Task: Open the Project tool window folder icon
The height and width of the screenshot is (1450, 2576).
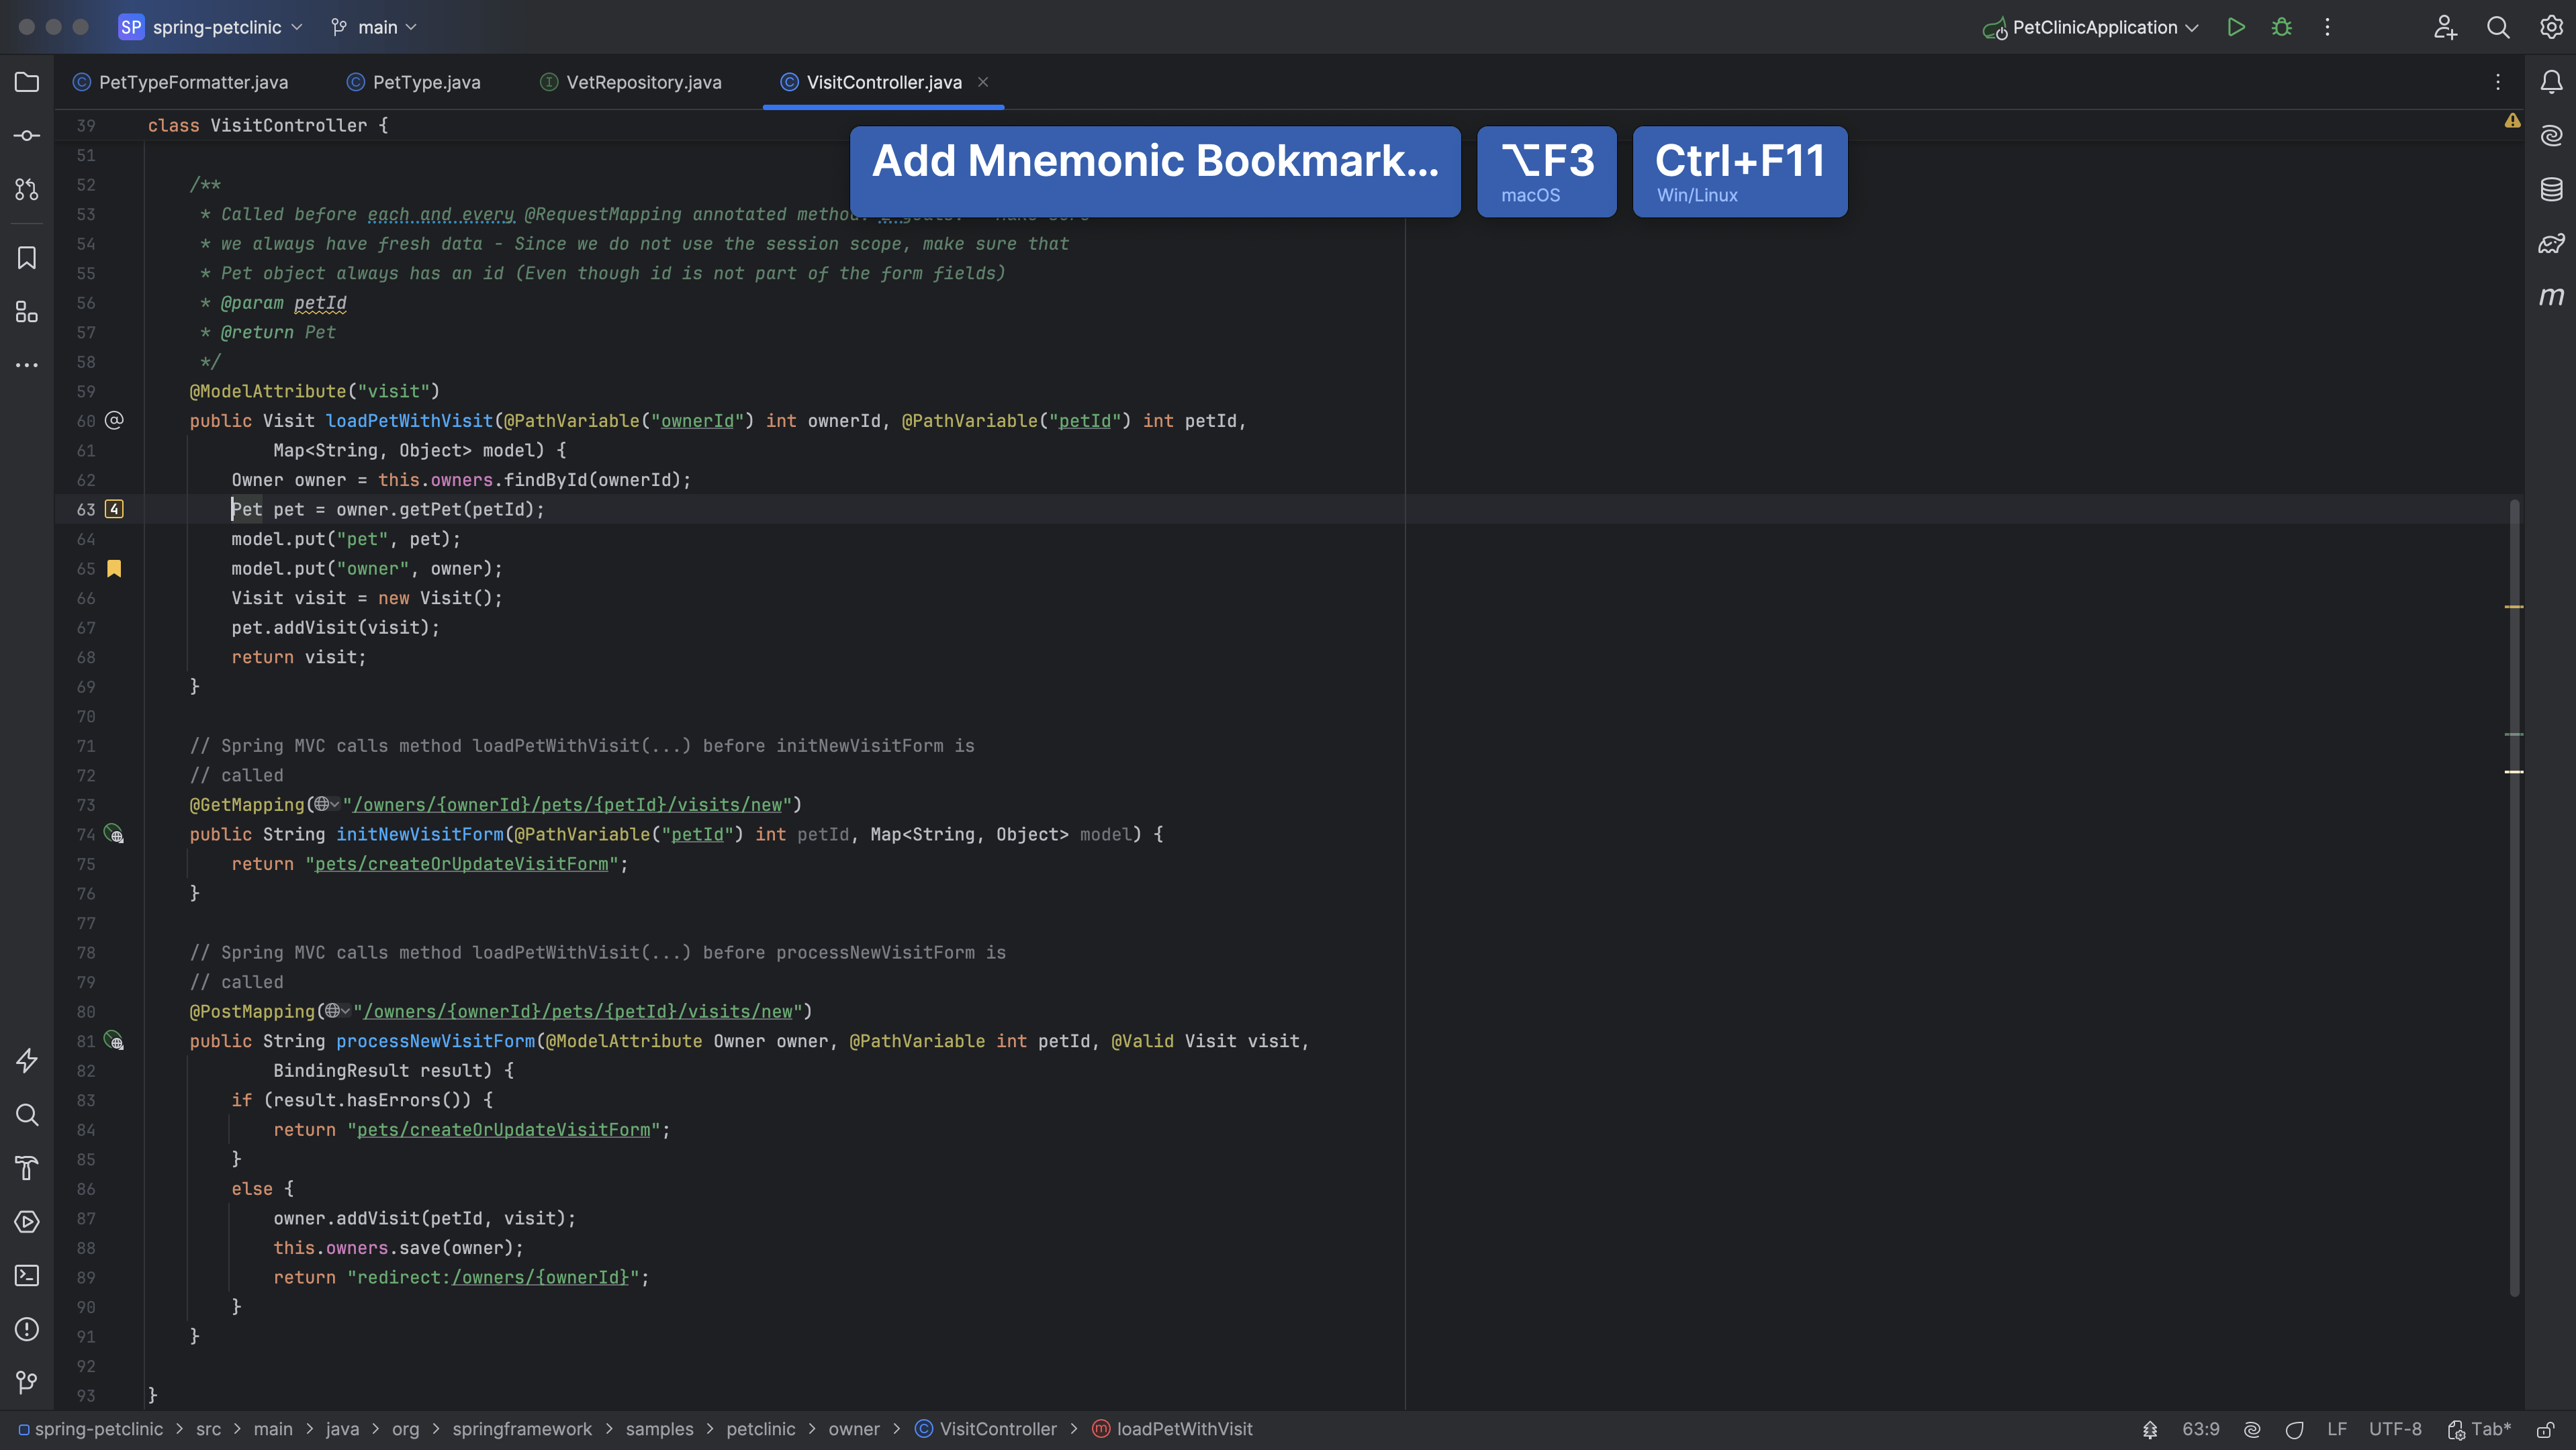Action: click(27, 82)
